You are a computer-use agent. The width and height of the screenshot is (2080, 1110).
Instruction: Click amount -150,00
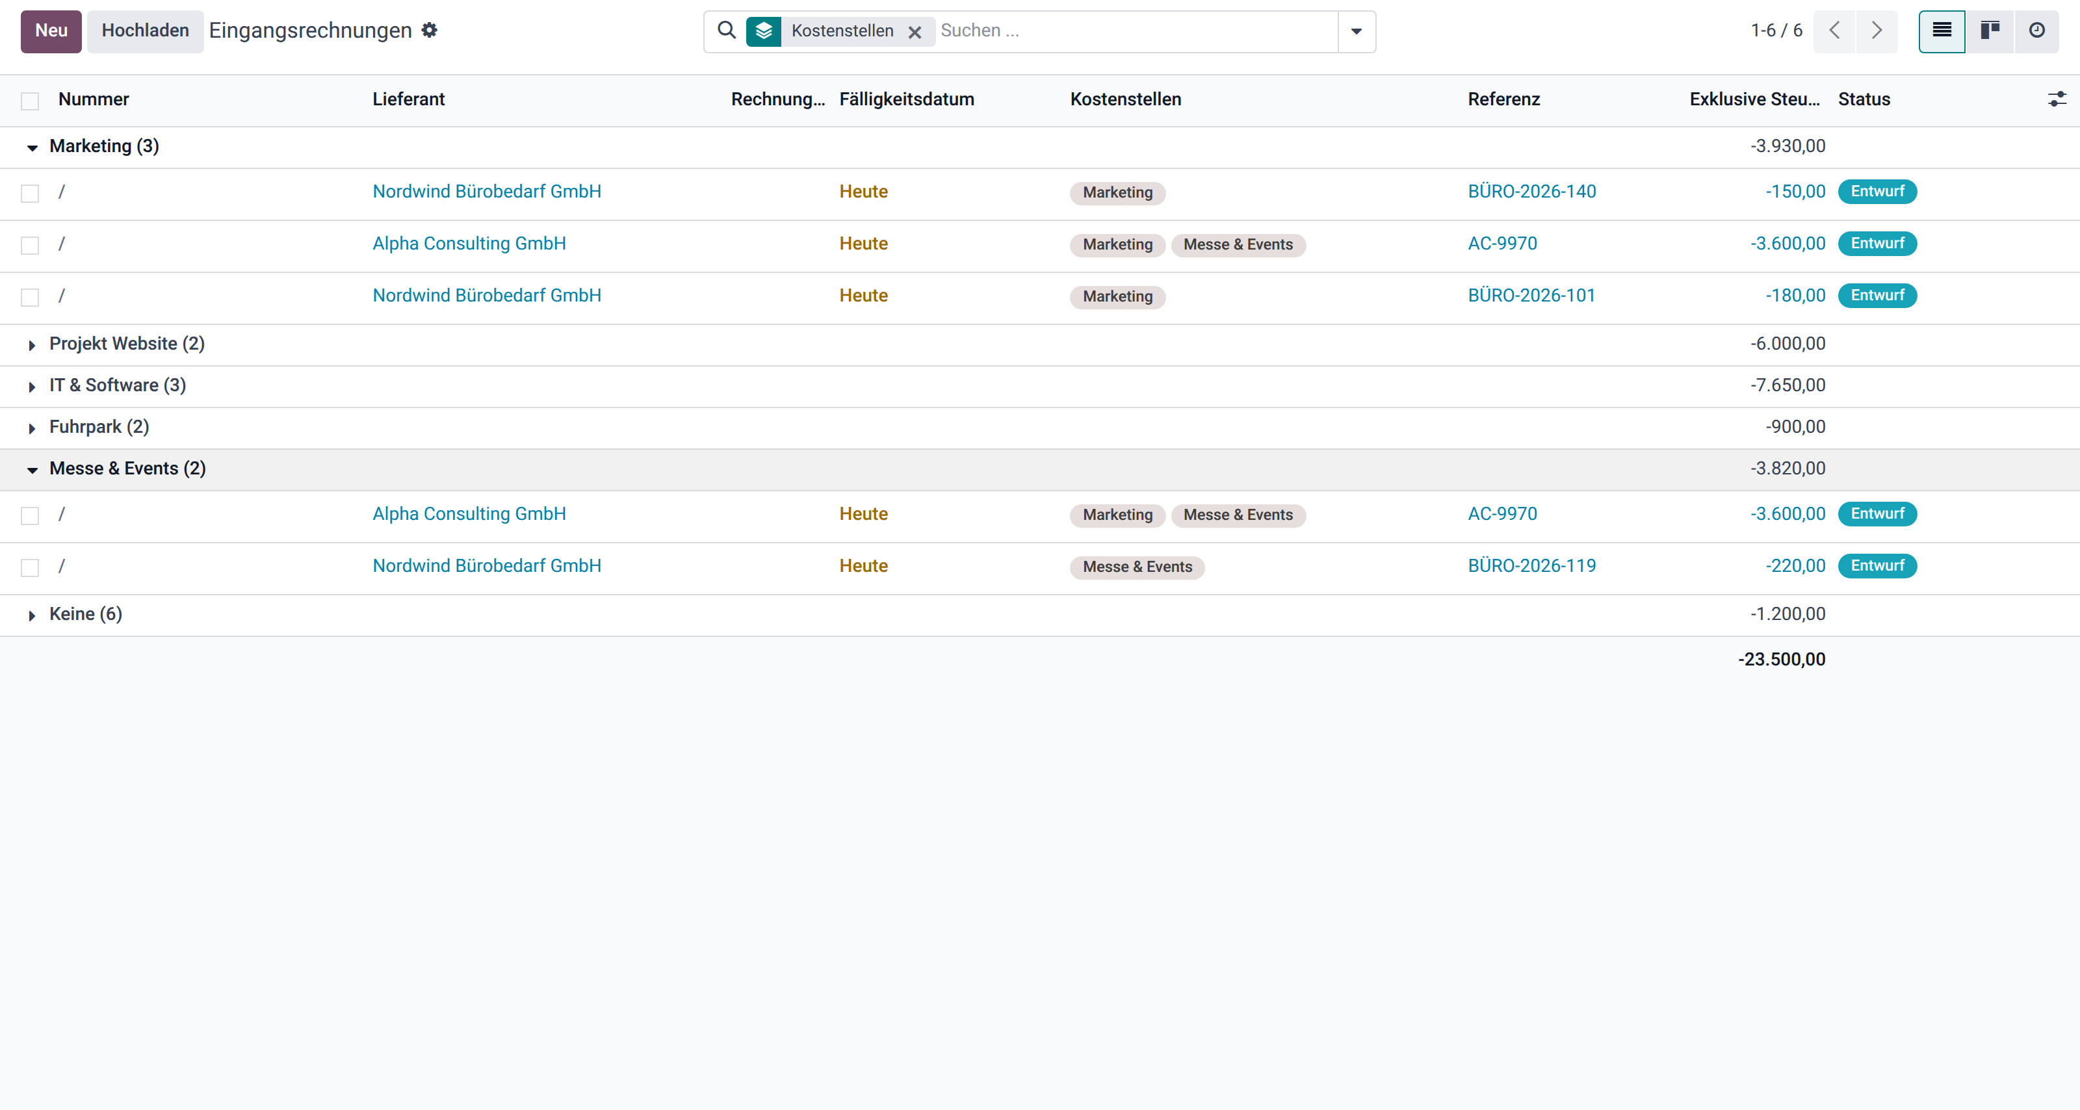(1795, 192)
